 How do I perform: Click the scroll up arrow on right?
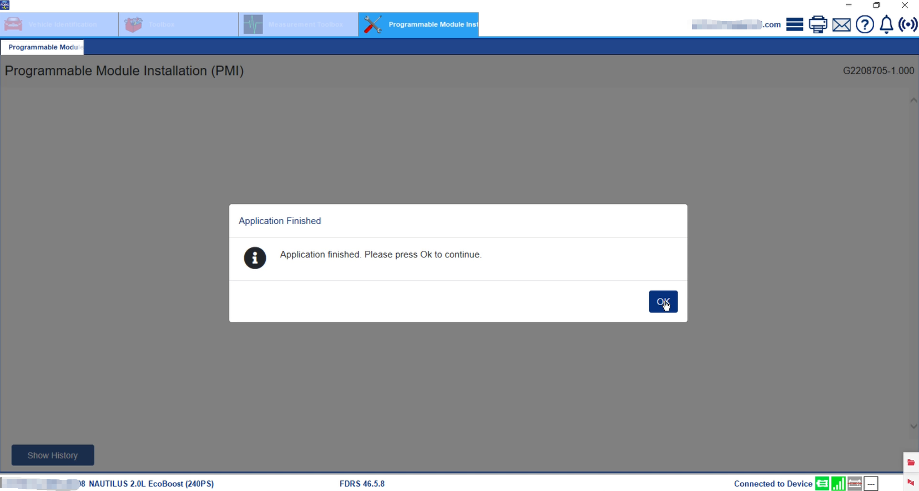coord(913,100)
